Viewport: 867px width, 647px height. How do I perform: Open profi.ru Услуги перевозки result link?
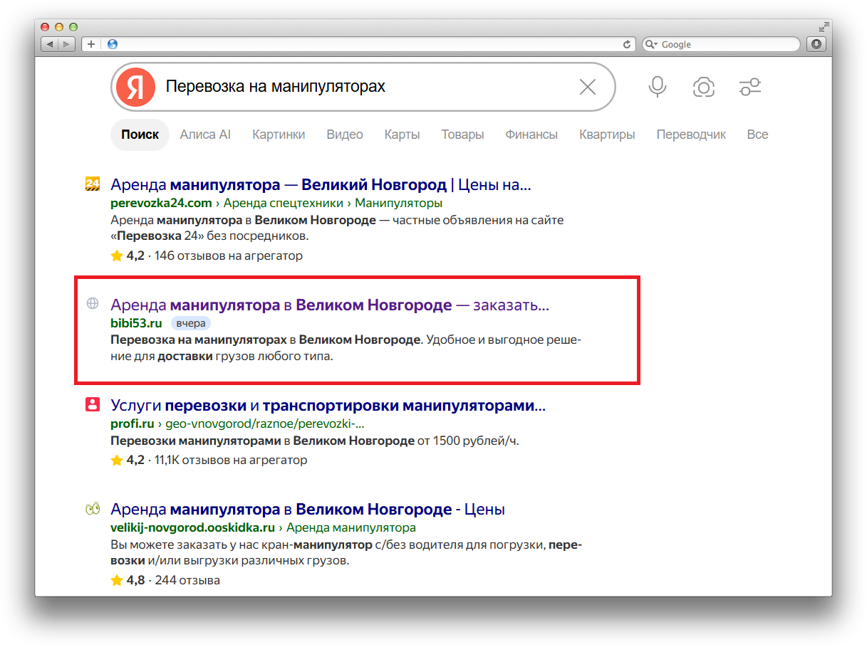tap(328, 406)
